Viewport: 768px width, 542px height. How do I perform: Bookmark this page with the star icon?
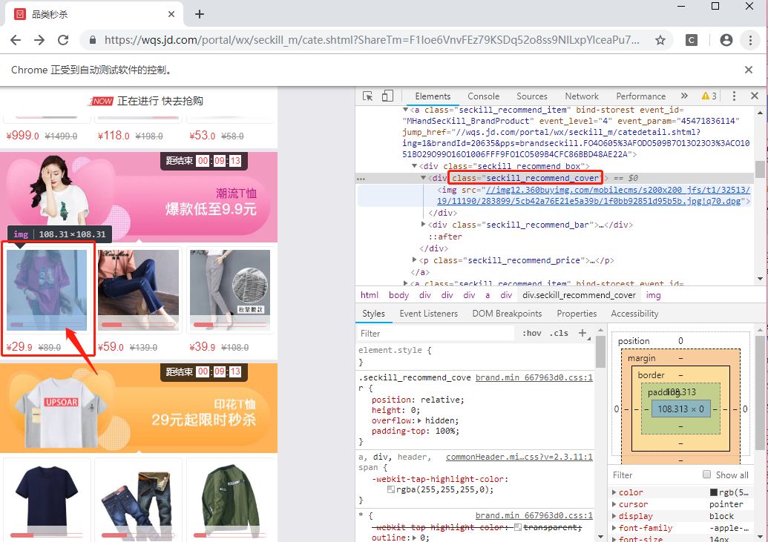[660, 40]
